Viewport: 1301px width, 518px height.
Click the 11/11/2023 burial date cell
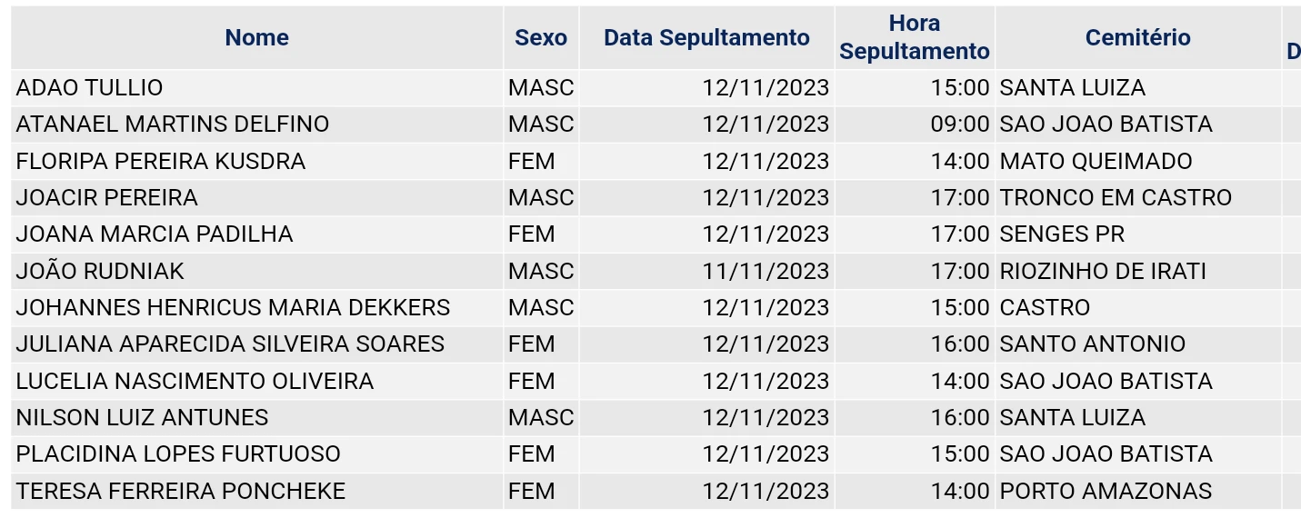click(x=766, y=271)
